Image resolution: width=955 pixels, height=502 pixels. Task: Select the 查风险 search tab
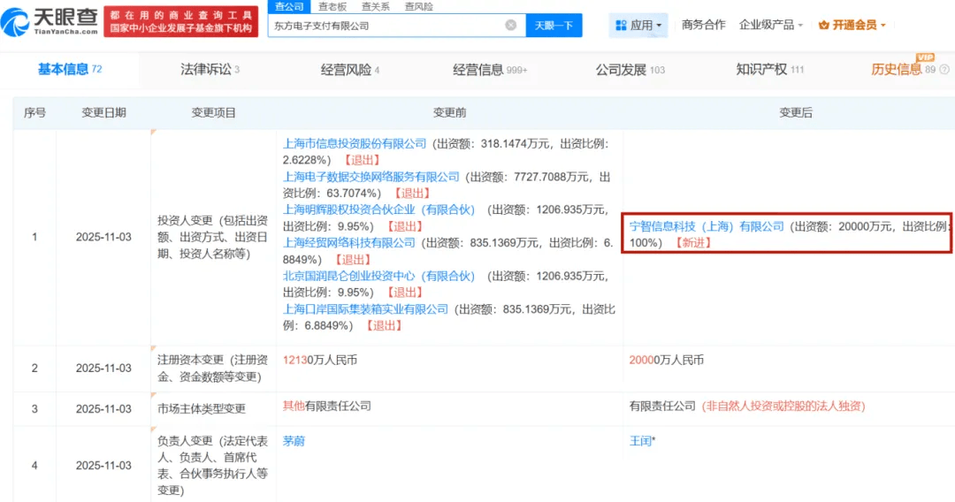pyautogui.click(x=418, y=6)
